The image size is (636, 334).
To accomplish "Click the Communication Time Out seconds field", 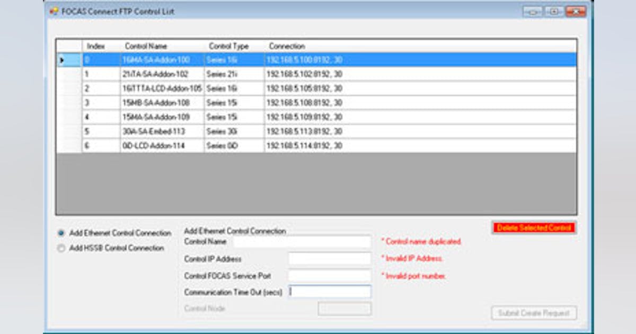I will coord(329,292).
